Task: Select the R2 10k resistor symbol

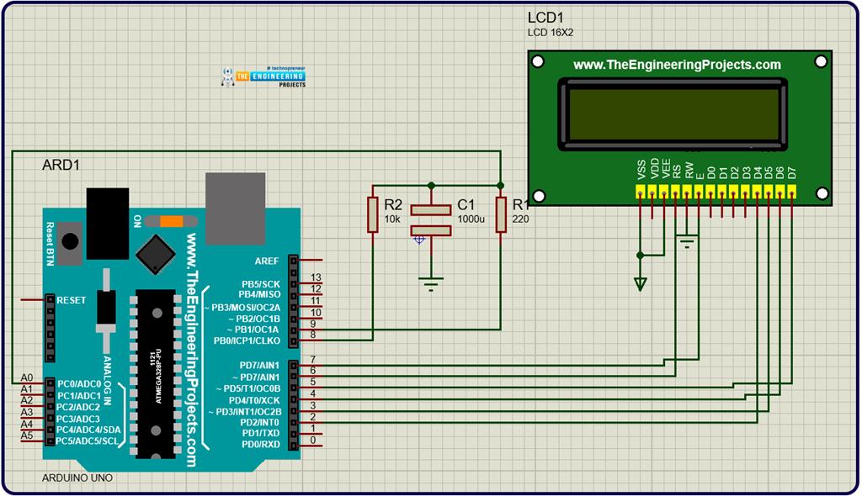Action: pyautogui.click(x=372, y=215)
